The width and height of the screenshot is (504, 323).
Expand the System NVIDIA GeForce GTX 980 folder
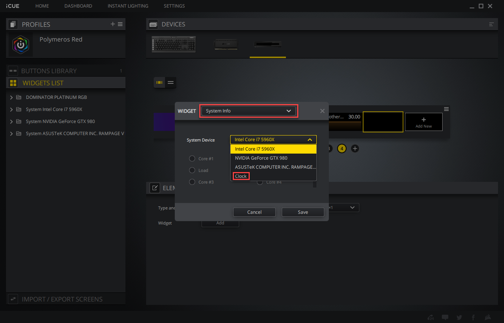(x=11, y=122)
